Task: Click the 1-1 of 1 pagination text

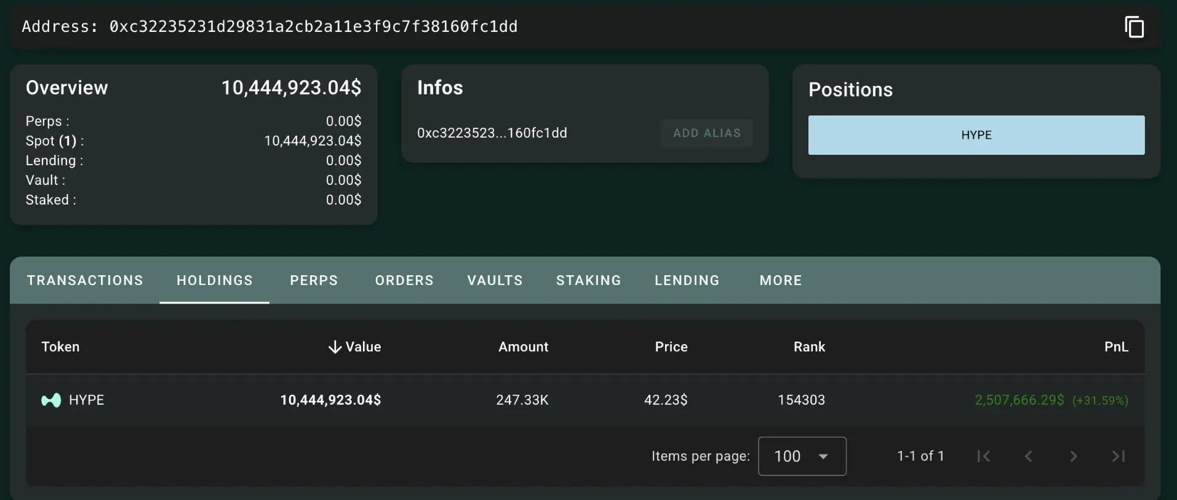Action: (920, 456)
